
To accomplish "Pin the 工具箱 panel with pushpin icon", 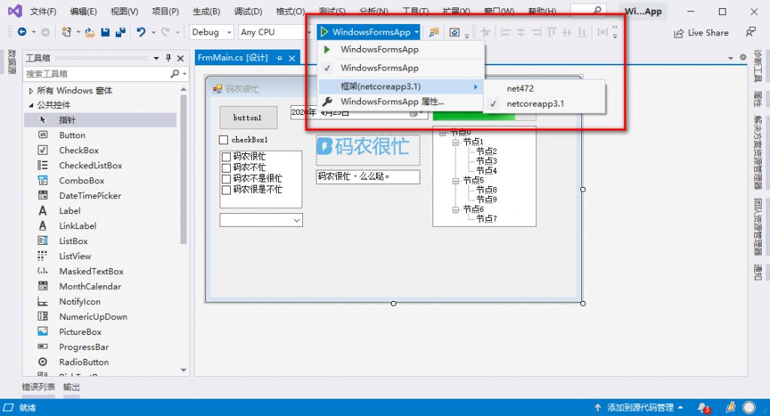I will pyautogui.click(x=168, y=58).
